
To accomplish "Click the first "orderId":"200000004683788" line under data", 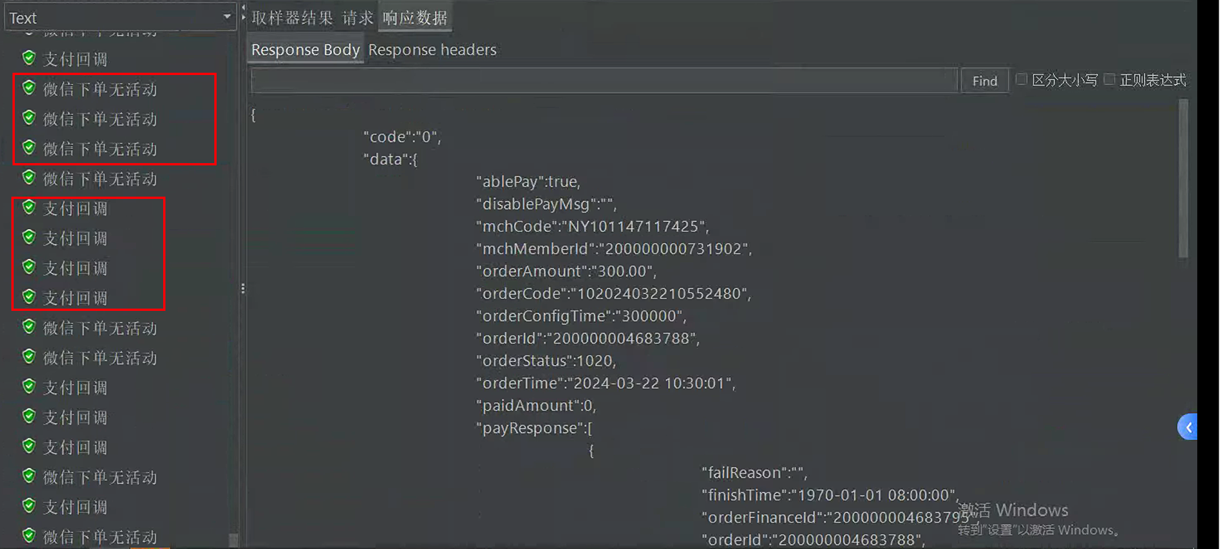I will [x=588, y=339].
